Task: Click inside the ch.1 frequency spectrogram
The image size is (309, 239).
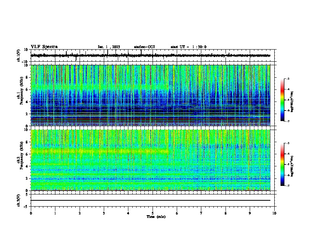Action: tap(150, 95)
